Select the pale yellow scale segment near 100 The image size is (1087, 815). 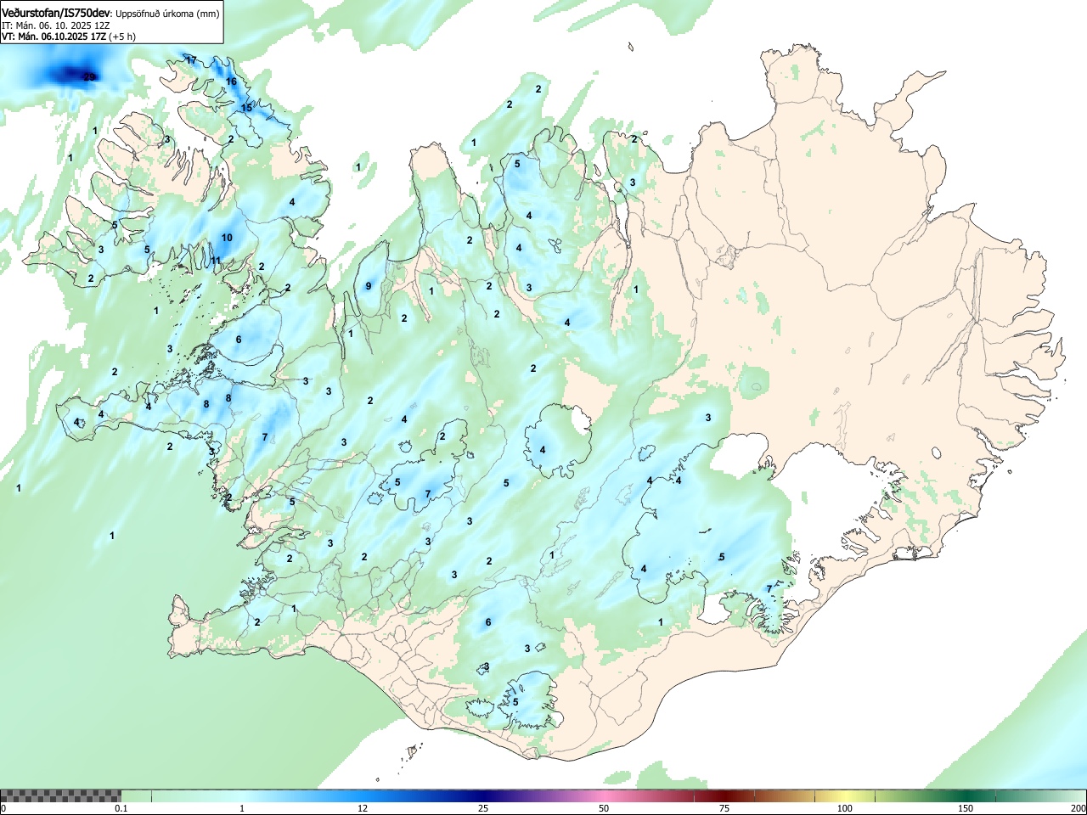844,795
